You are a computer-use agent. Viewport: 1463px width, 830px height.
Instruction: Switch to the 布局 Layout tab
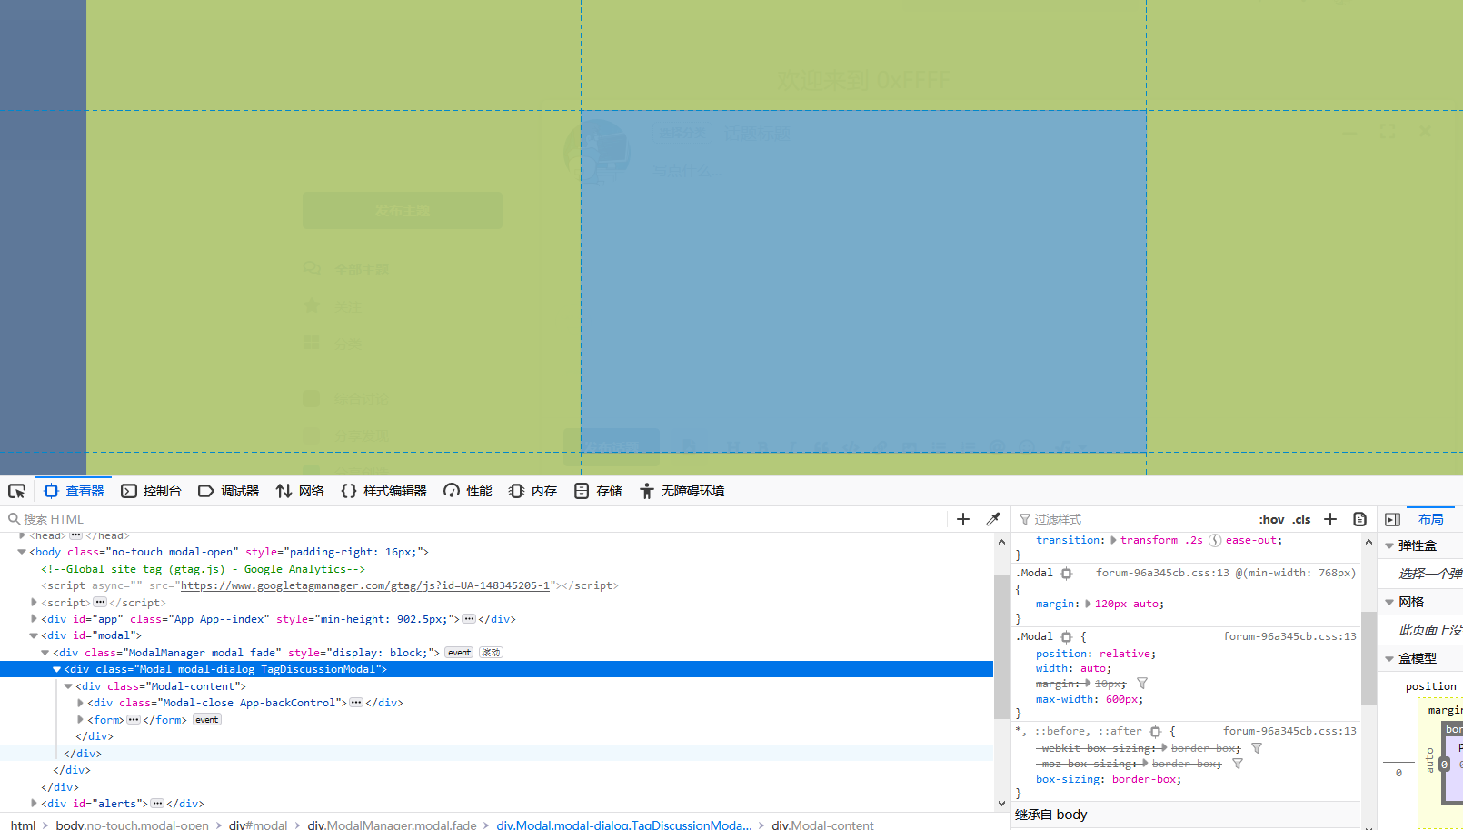[x=1431, y=519]
